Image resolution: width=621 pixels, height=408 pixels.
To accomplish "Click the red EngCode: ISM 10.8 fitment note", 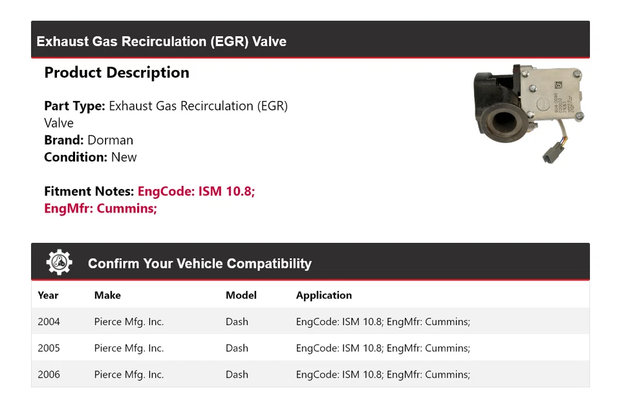I will [196, 192].
